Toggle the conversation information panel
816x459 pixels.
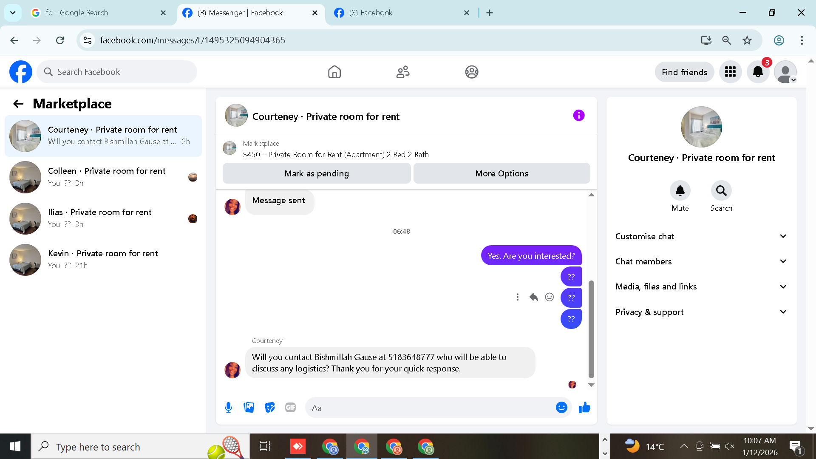point(578,116)
